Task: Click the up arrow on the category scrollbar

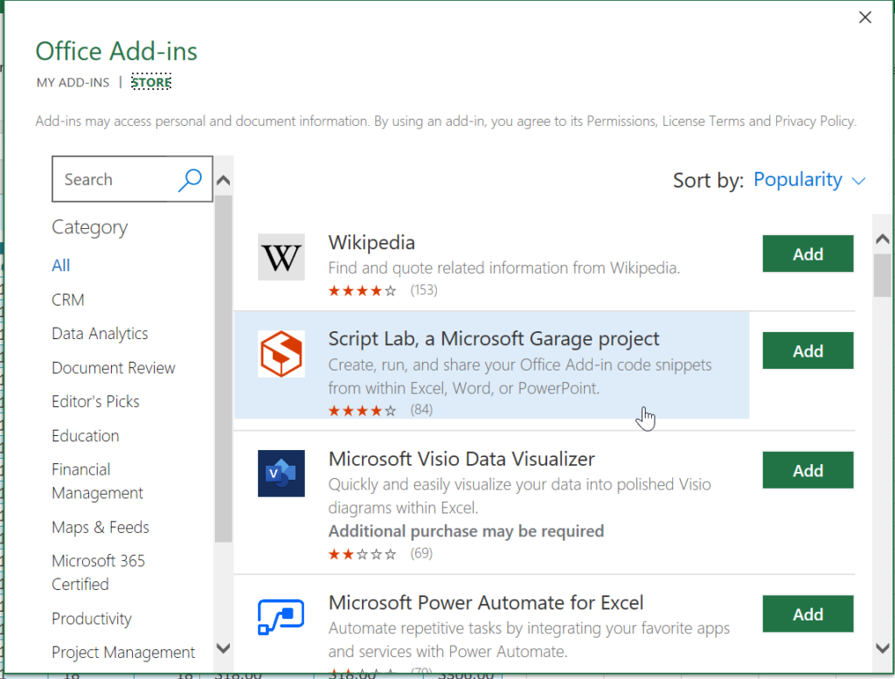Action: (x=224, y=177)
